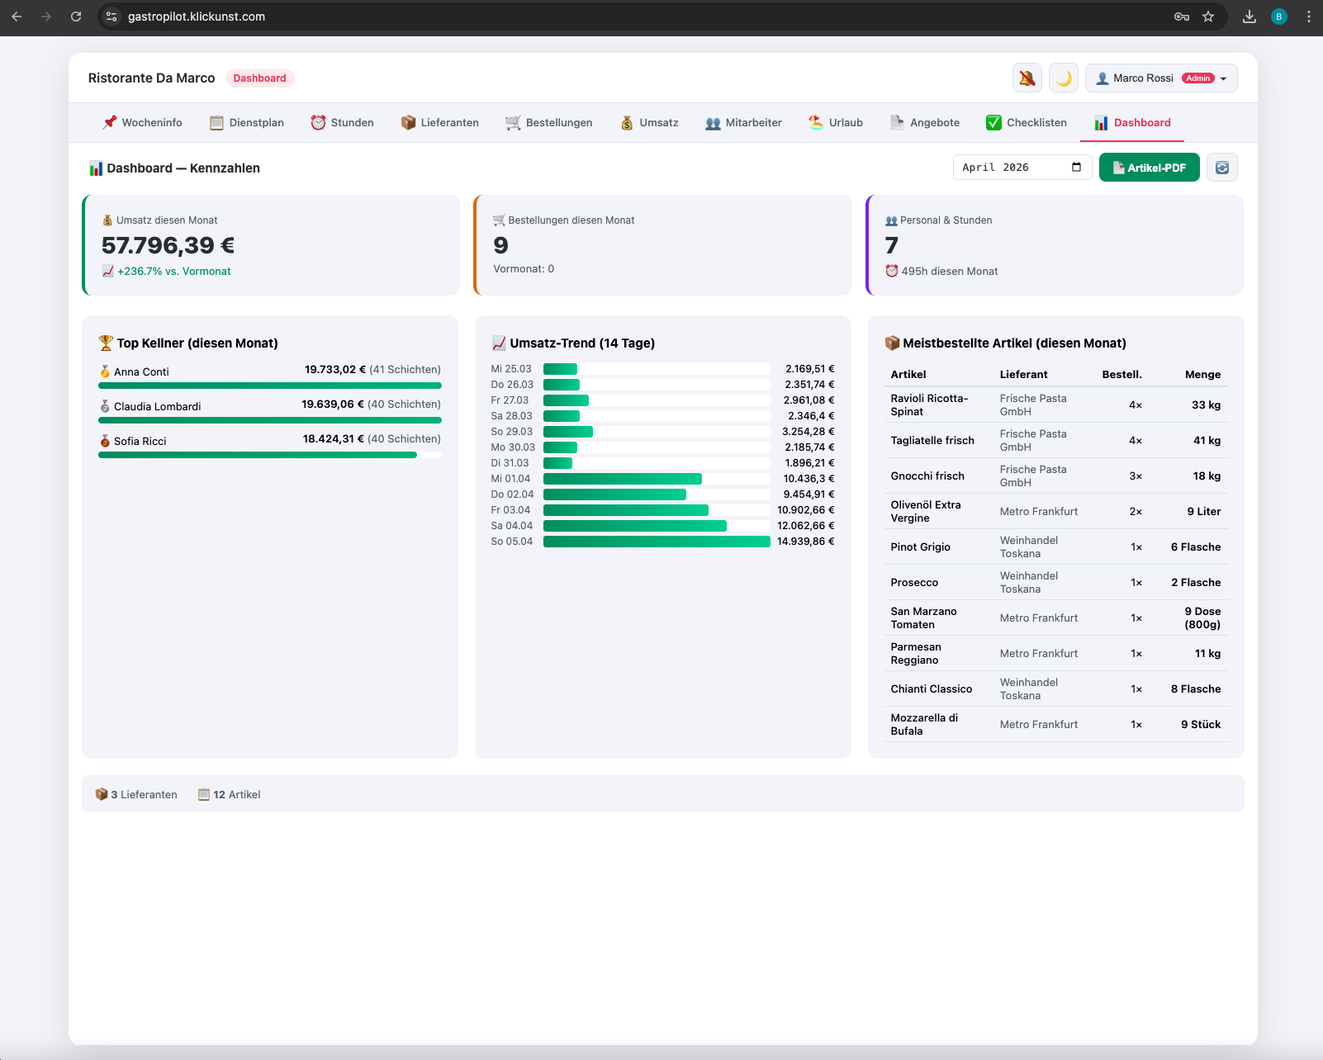Open browser downloads icon
This screenshot has height=1060, width=1323.
pos(1249,17)
